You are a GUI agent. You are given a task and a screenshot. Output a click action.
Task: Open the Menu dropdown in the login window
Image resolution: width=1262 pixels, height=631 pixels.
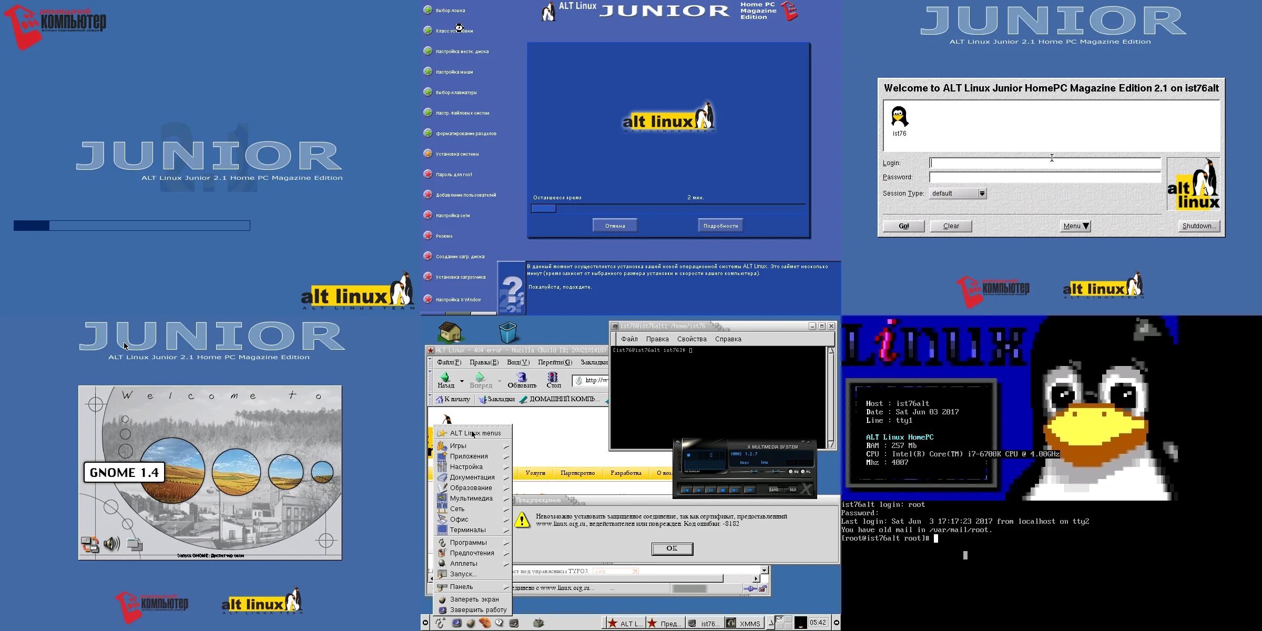(1076, 226)
